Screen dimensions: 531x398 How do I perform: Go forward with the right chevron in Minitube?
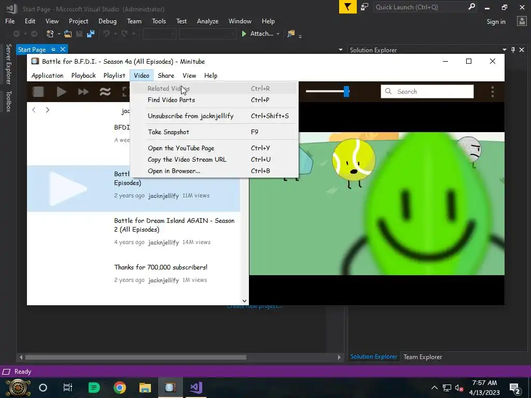click(x=47, y=110)
